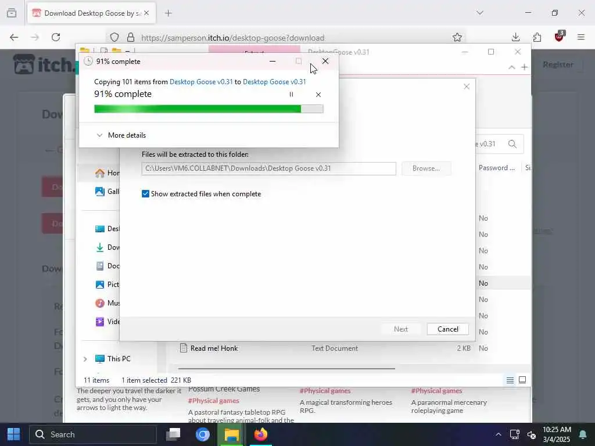Open list all tabs dropdown
Image resolution: width=595 pixels, height=446 pixels.
tap(479, 13)
